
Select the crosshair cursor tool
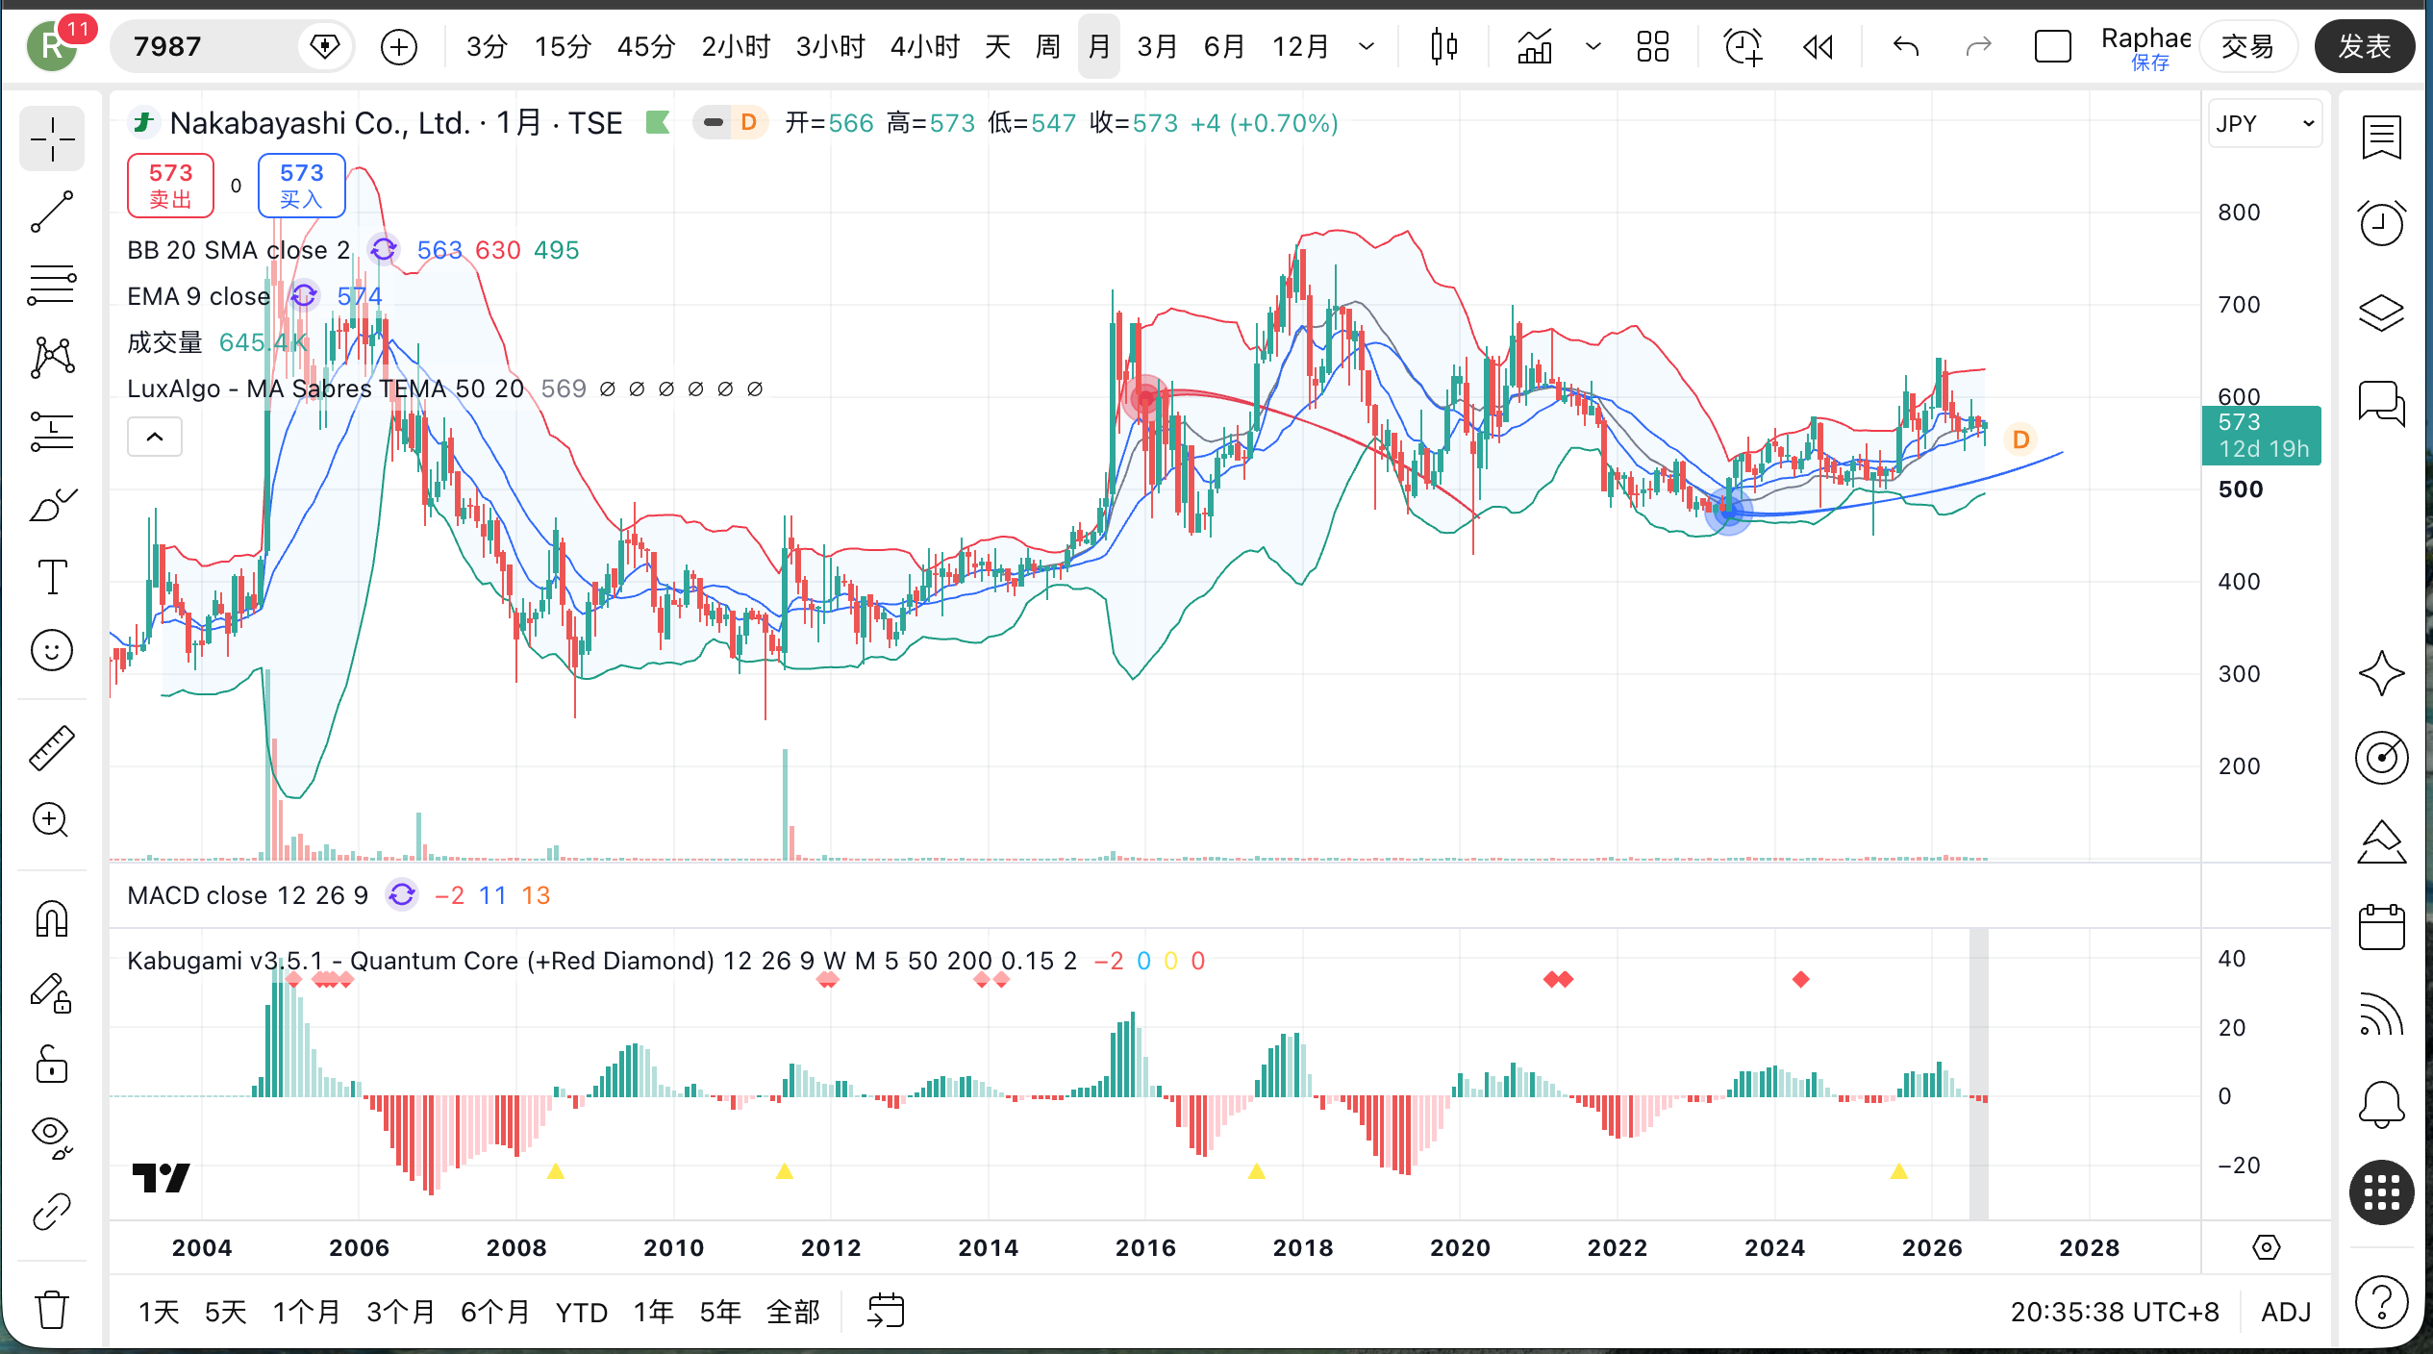pyautogui.click(x=52, y=140)
